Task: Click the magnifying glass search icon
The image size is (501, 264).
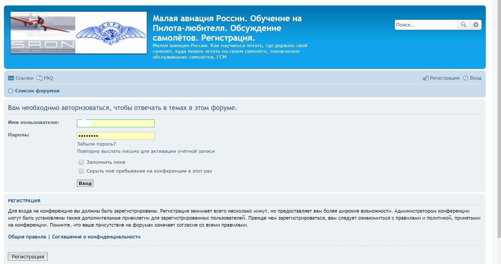Action: 463,25
